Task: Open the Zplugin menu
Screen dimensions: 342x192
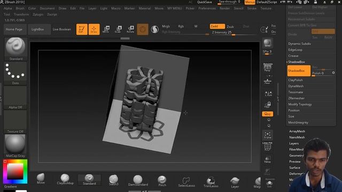Action: tap(38, 14)
